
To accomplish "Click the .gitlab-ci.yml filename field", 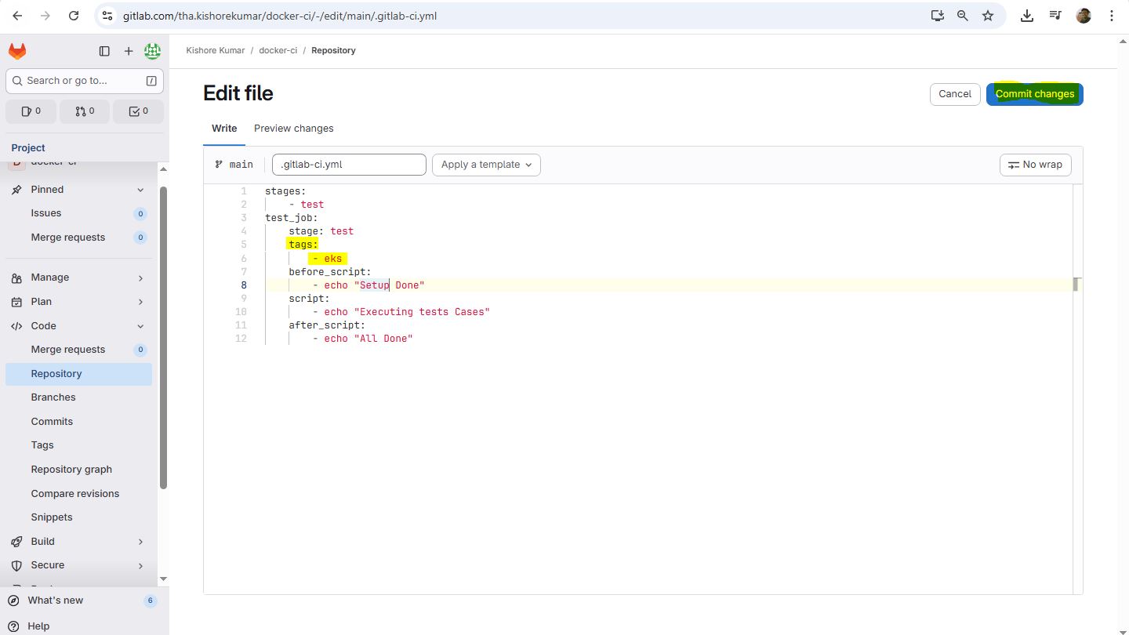I will click(349, 165).
